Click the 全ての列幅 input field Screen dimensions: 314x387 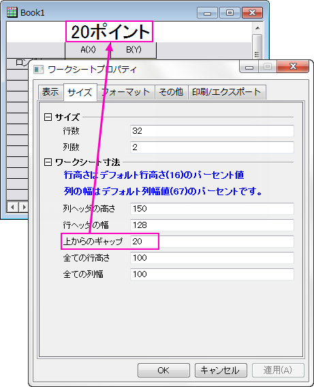(212, 274)
